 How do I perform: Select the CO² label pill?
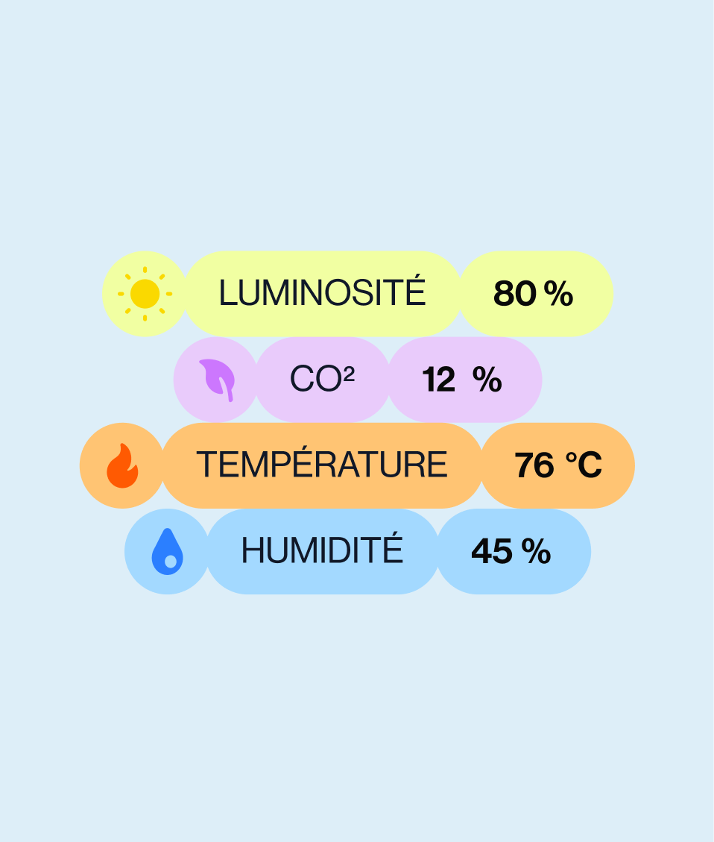click(322, 380)
